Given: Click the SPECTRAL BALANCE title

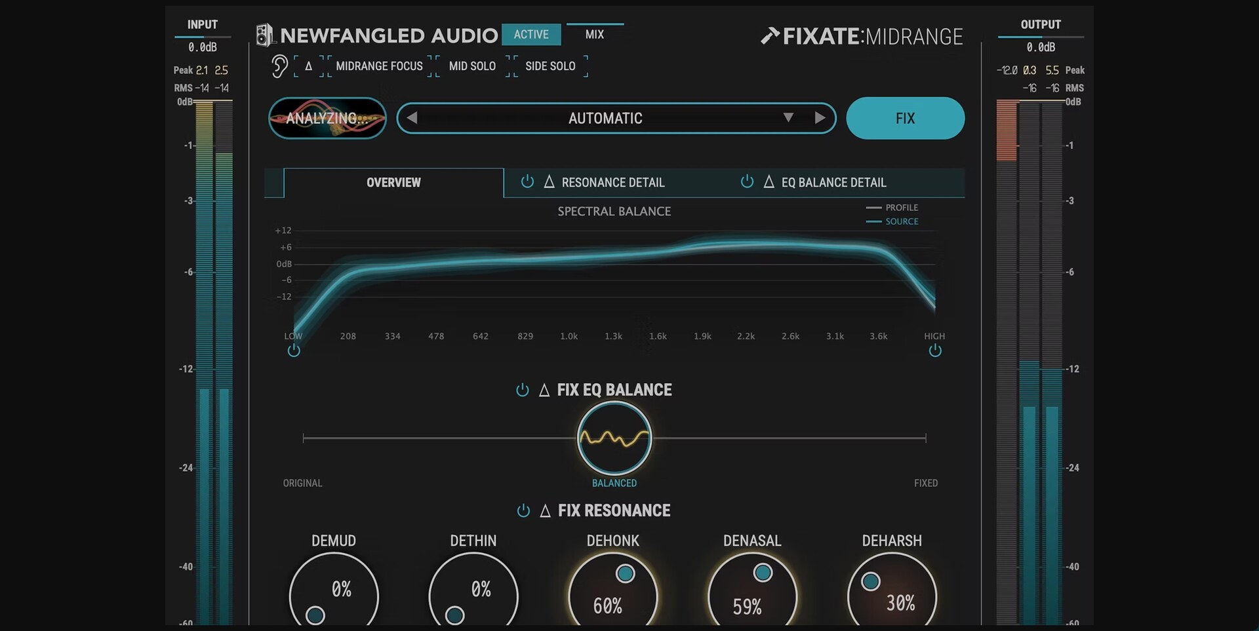Looking at the screenshot, I should pos(614,211).
